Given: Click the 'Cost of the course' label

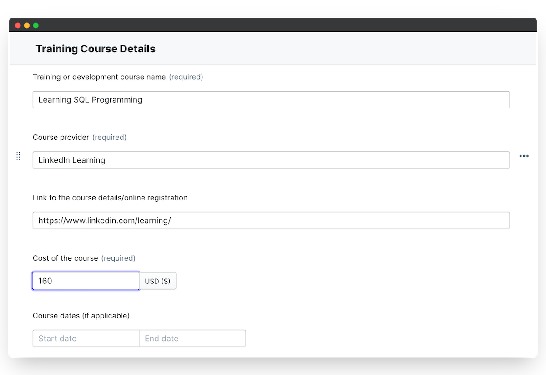Looking at the screenshot, I should tap(66, 258).
